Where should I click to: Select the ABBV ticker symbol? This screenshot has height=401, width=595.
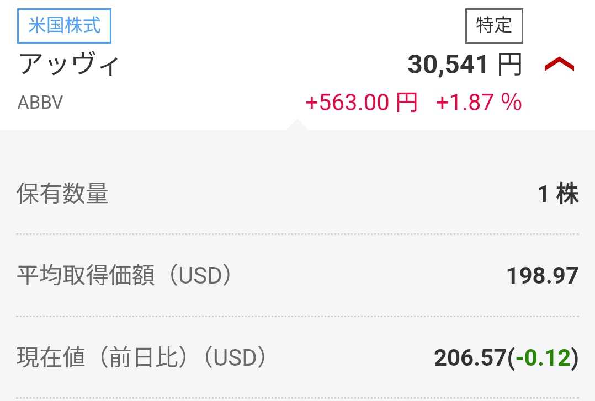40,103
